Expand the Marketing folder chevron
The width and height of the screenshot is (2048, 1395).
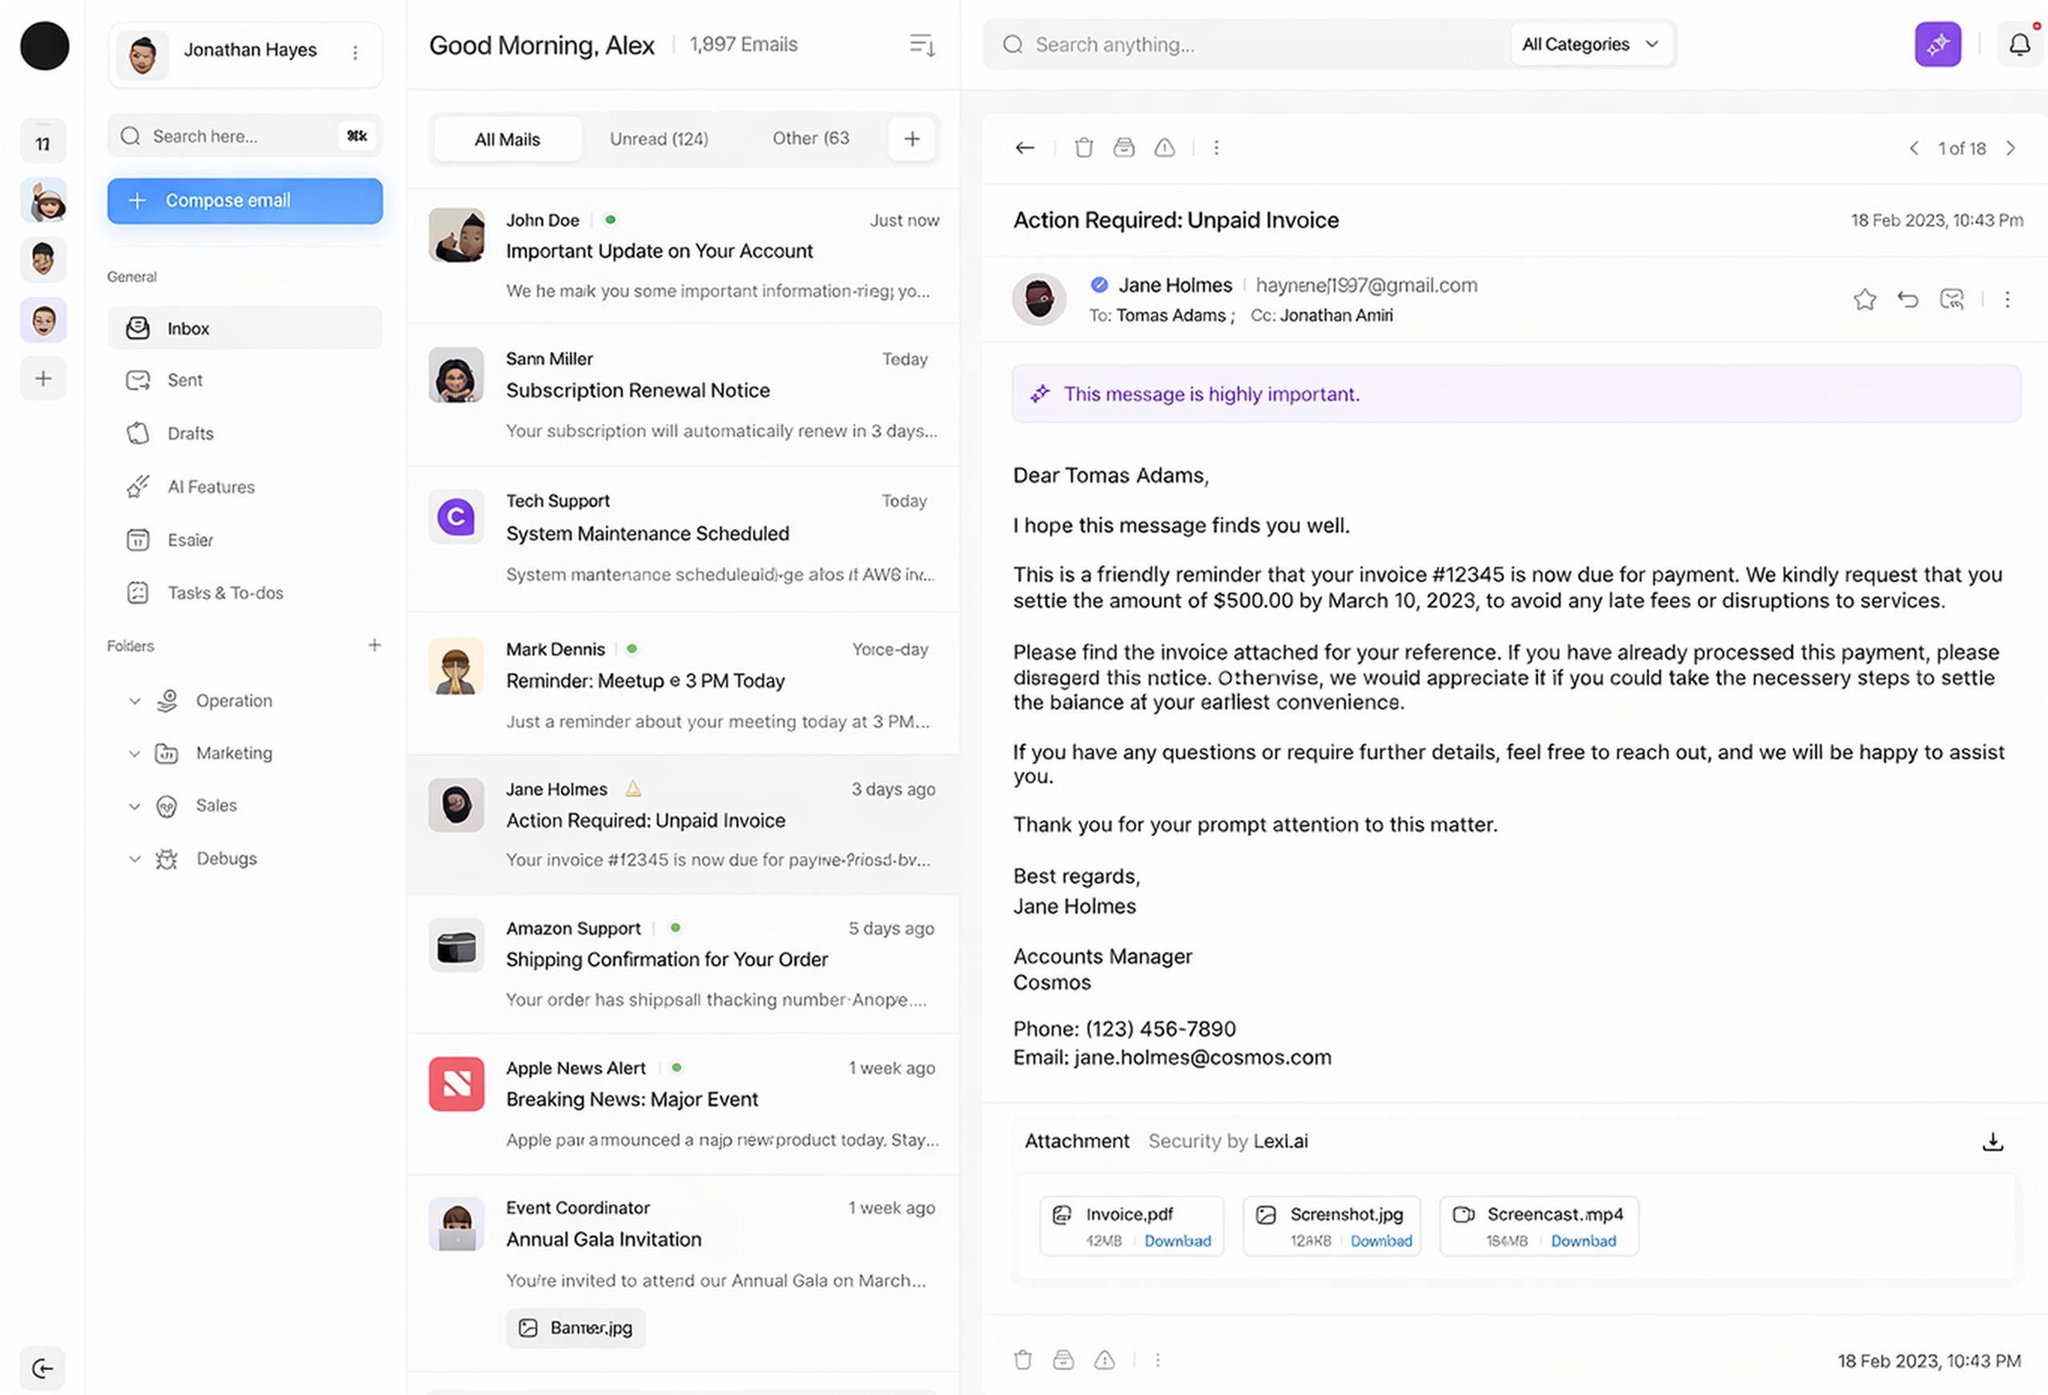tap(135, 753)
